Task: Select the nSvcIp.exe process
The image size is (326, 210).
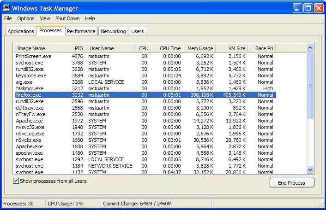Action: coord(145,140)
